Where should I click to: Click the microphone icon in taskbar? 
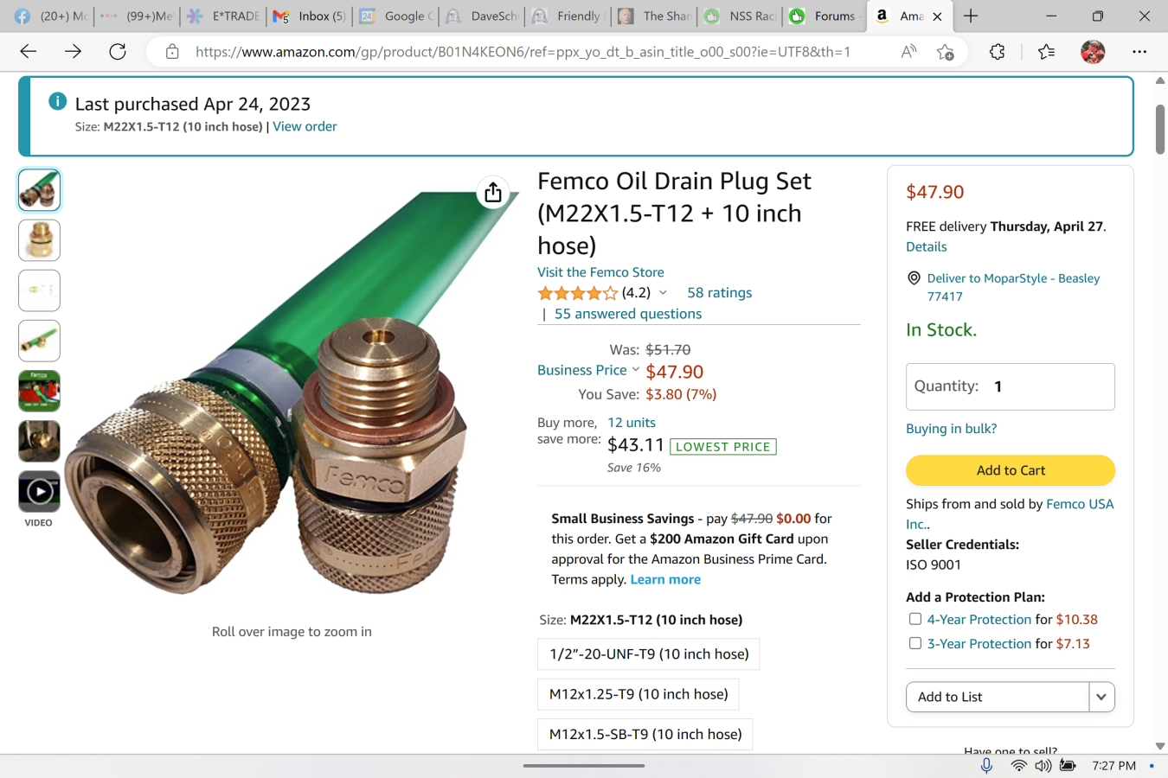pyautogui.click(x=986, y=766)
